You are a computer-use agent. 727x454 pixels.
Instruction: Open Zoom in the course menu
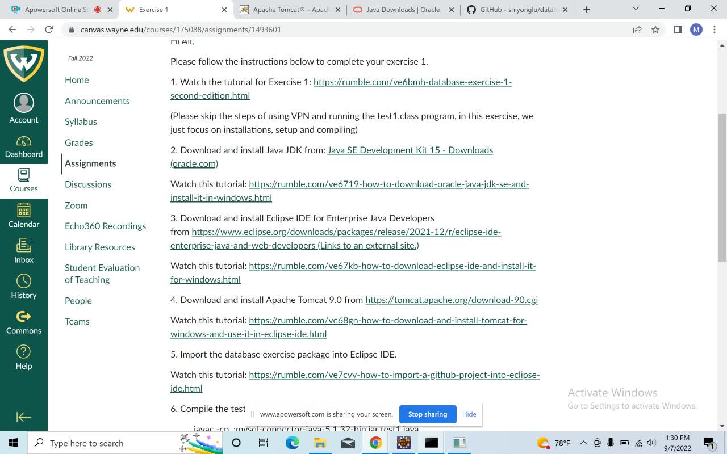[76, 205]
